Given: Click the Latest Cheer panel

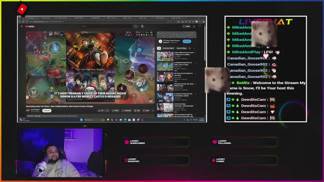Looking at the screenshot, I should [x=244, y=160].
